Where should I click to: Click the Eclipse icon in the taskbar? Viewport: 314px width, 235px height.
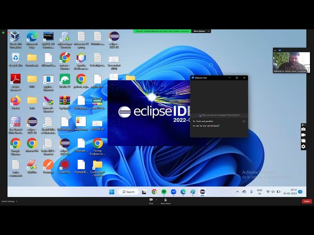point(203,192)
